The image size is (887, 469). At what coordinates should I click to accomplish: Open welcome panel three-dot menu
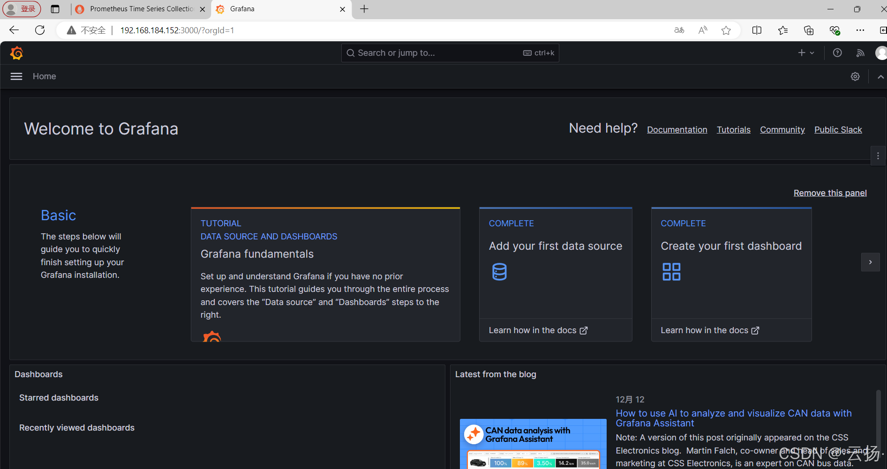click(x=878, y=156)
